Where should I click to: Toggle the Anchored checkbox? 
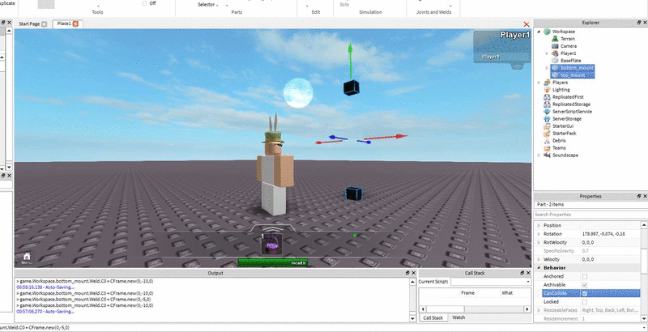584,276
